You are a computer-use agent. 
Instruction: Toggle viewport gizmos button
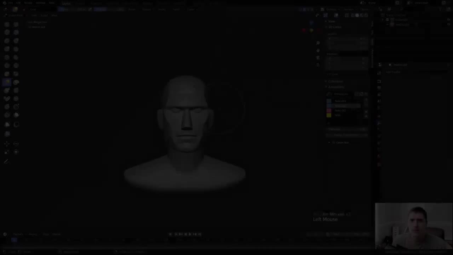(326, 15)
